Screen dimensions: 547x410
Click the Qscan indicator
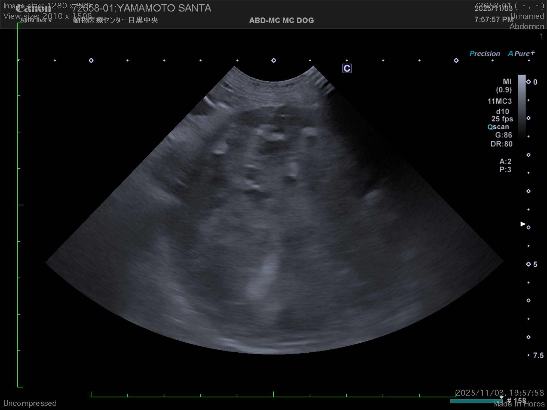tap(498, 127)
